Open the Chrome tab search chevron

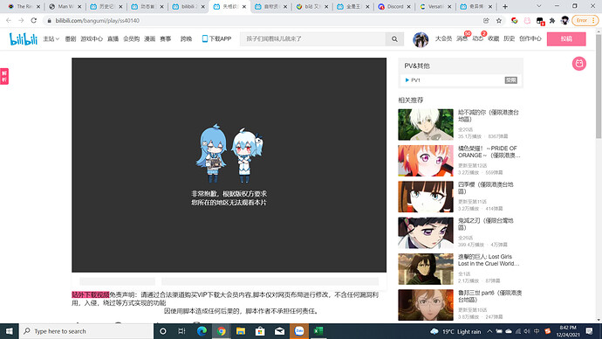[538, 6]
